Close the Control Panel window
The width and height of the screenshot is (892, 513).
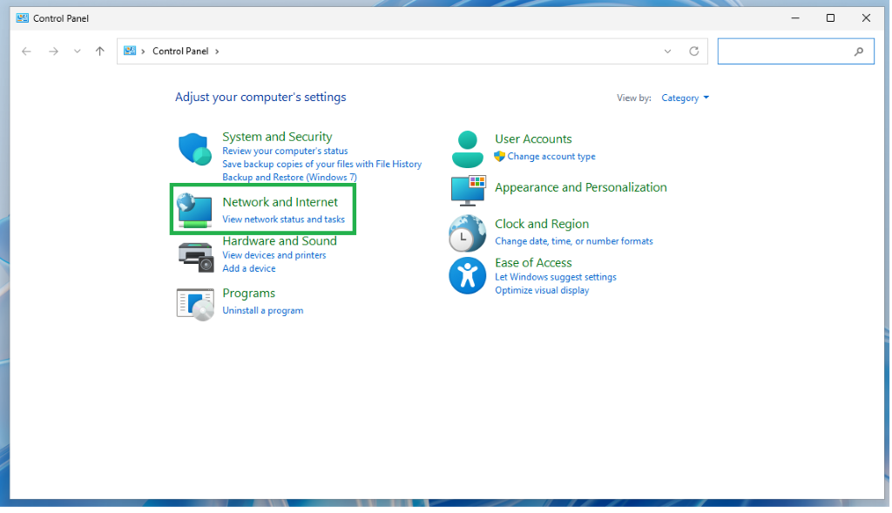tap(866, 18)
